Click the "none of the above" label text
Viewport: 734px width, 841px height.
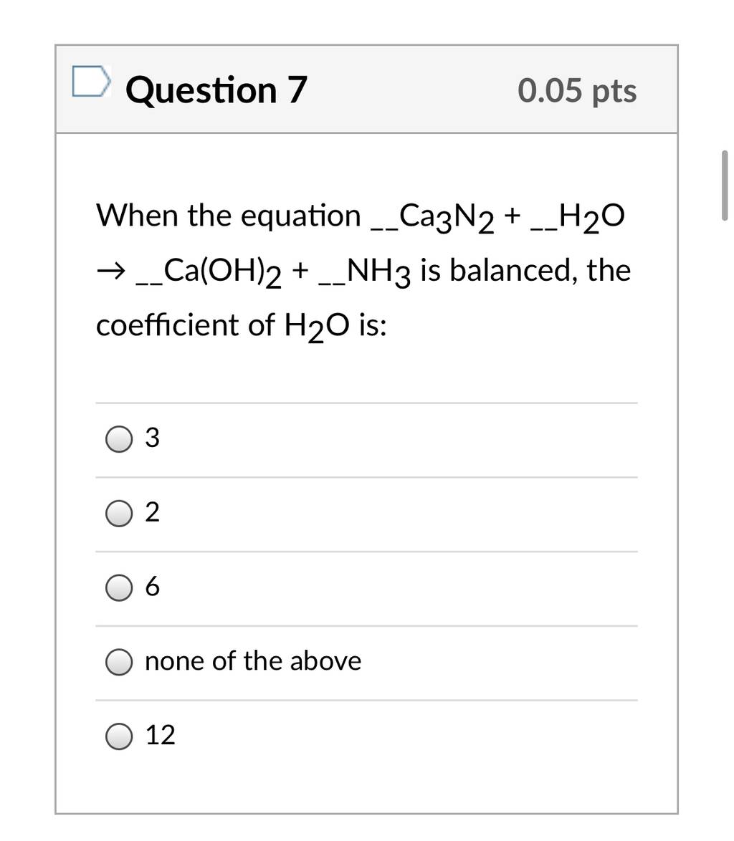click(x=253, y=660)
